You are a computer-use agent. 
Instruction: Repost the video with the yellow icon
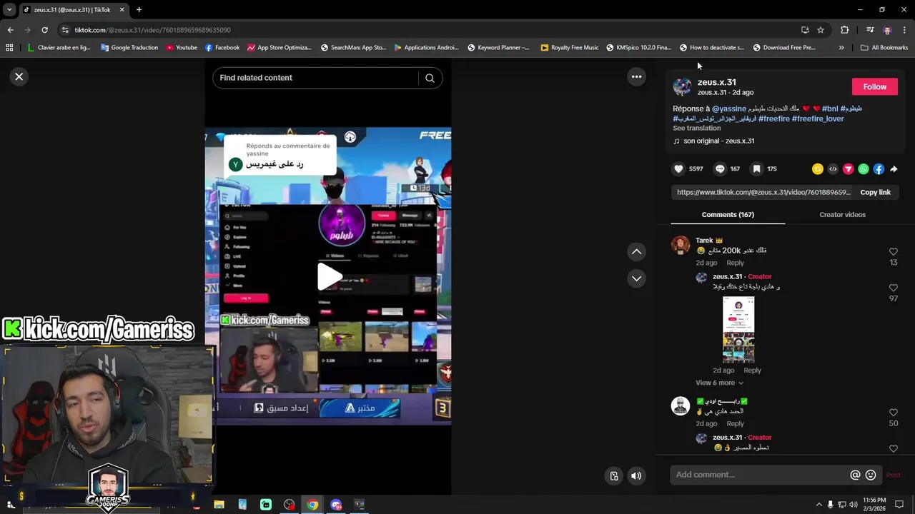(817, 169)
